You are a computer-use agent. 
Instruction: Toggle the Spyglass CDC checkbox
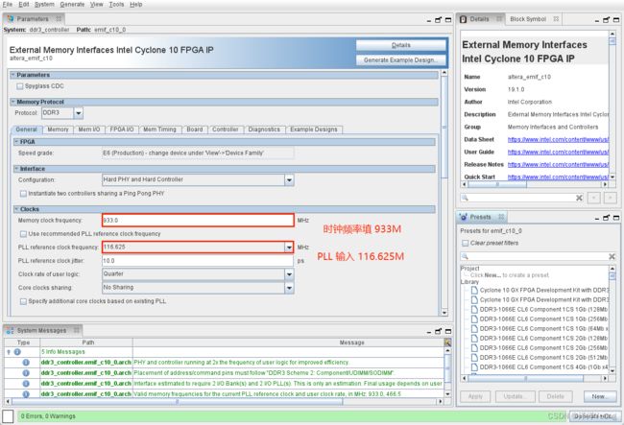tap(20, 86)
